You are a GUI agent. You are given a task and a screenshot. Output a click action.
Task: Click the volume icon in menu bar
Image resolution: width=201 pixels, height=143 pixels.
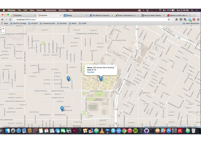coord(164,10)
